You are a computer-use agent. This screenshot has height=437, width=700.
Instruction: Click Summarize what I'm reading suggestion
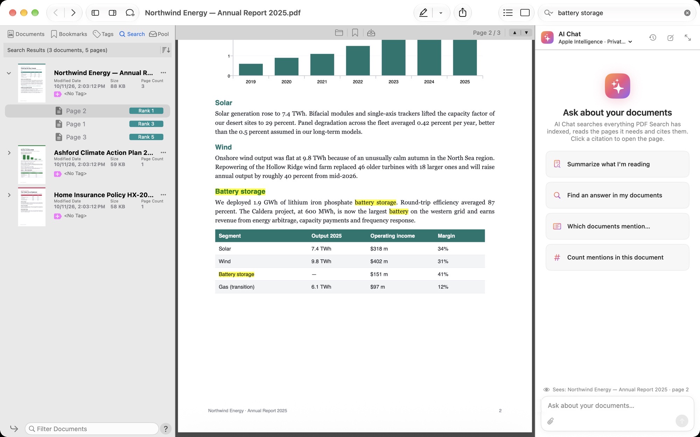point(617,164)
